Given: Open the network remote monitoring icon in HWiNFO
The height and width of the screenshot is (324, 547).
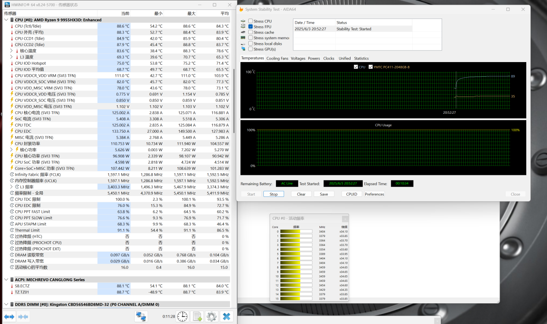Looking at the screenshot, I should [x=141, y=316].
